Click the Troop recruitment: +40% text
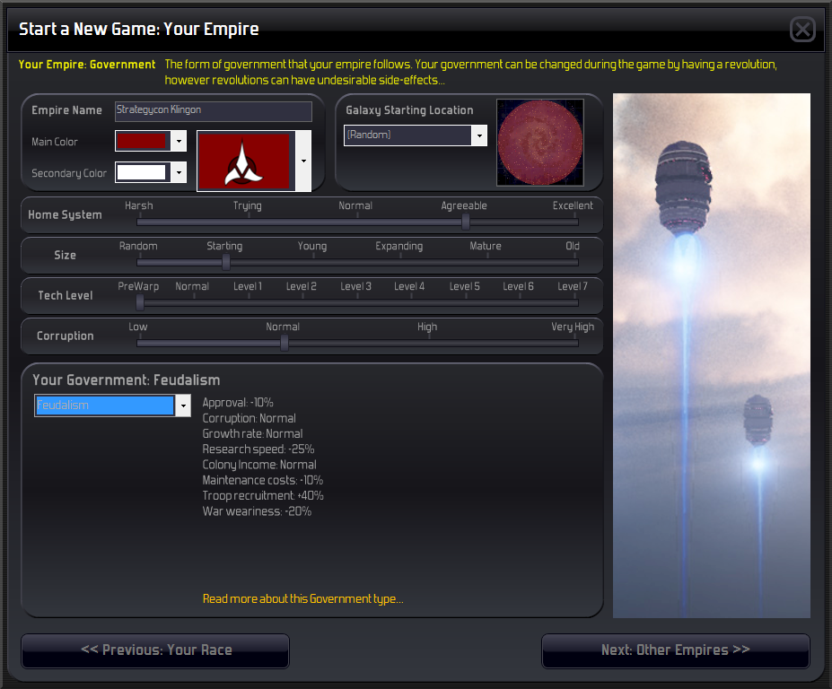The width and height of the screenshot is (832, 689). (263, 495)
